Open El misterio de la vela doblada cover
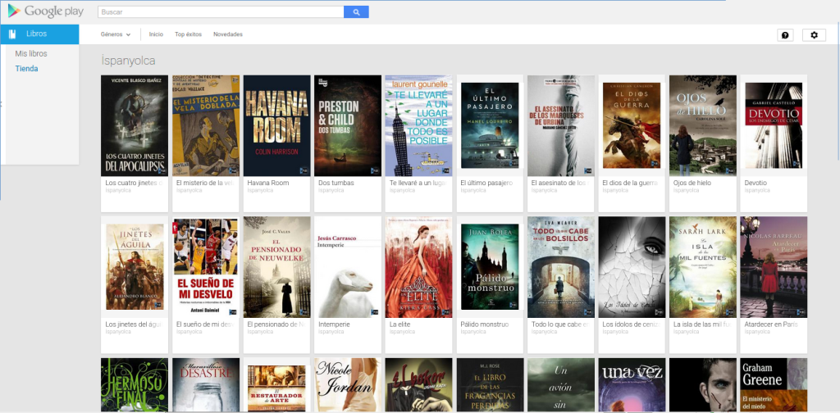This screenshot has height=413, width=840. 206,125
